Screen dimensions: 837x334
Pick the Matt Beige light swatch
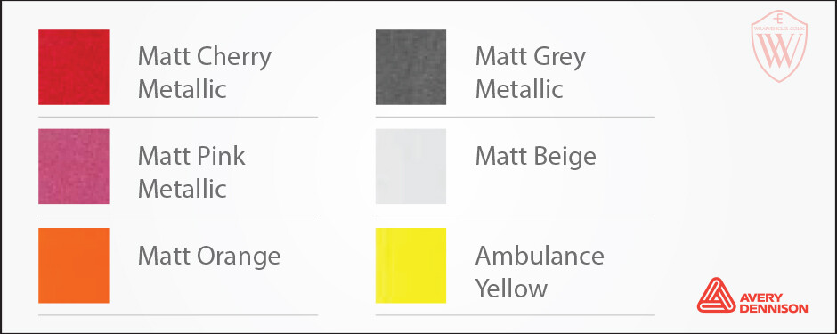[x=411, y=167]
